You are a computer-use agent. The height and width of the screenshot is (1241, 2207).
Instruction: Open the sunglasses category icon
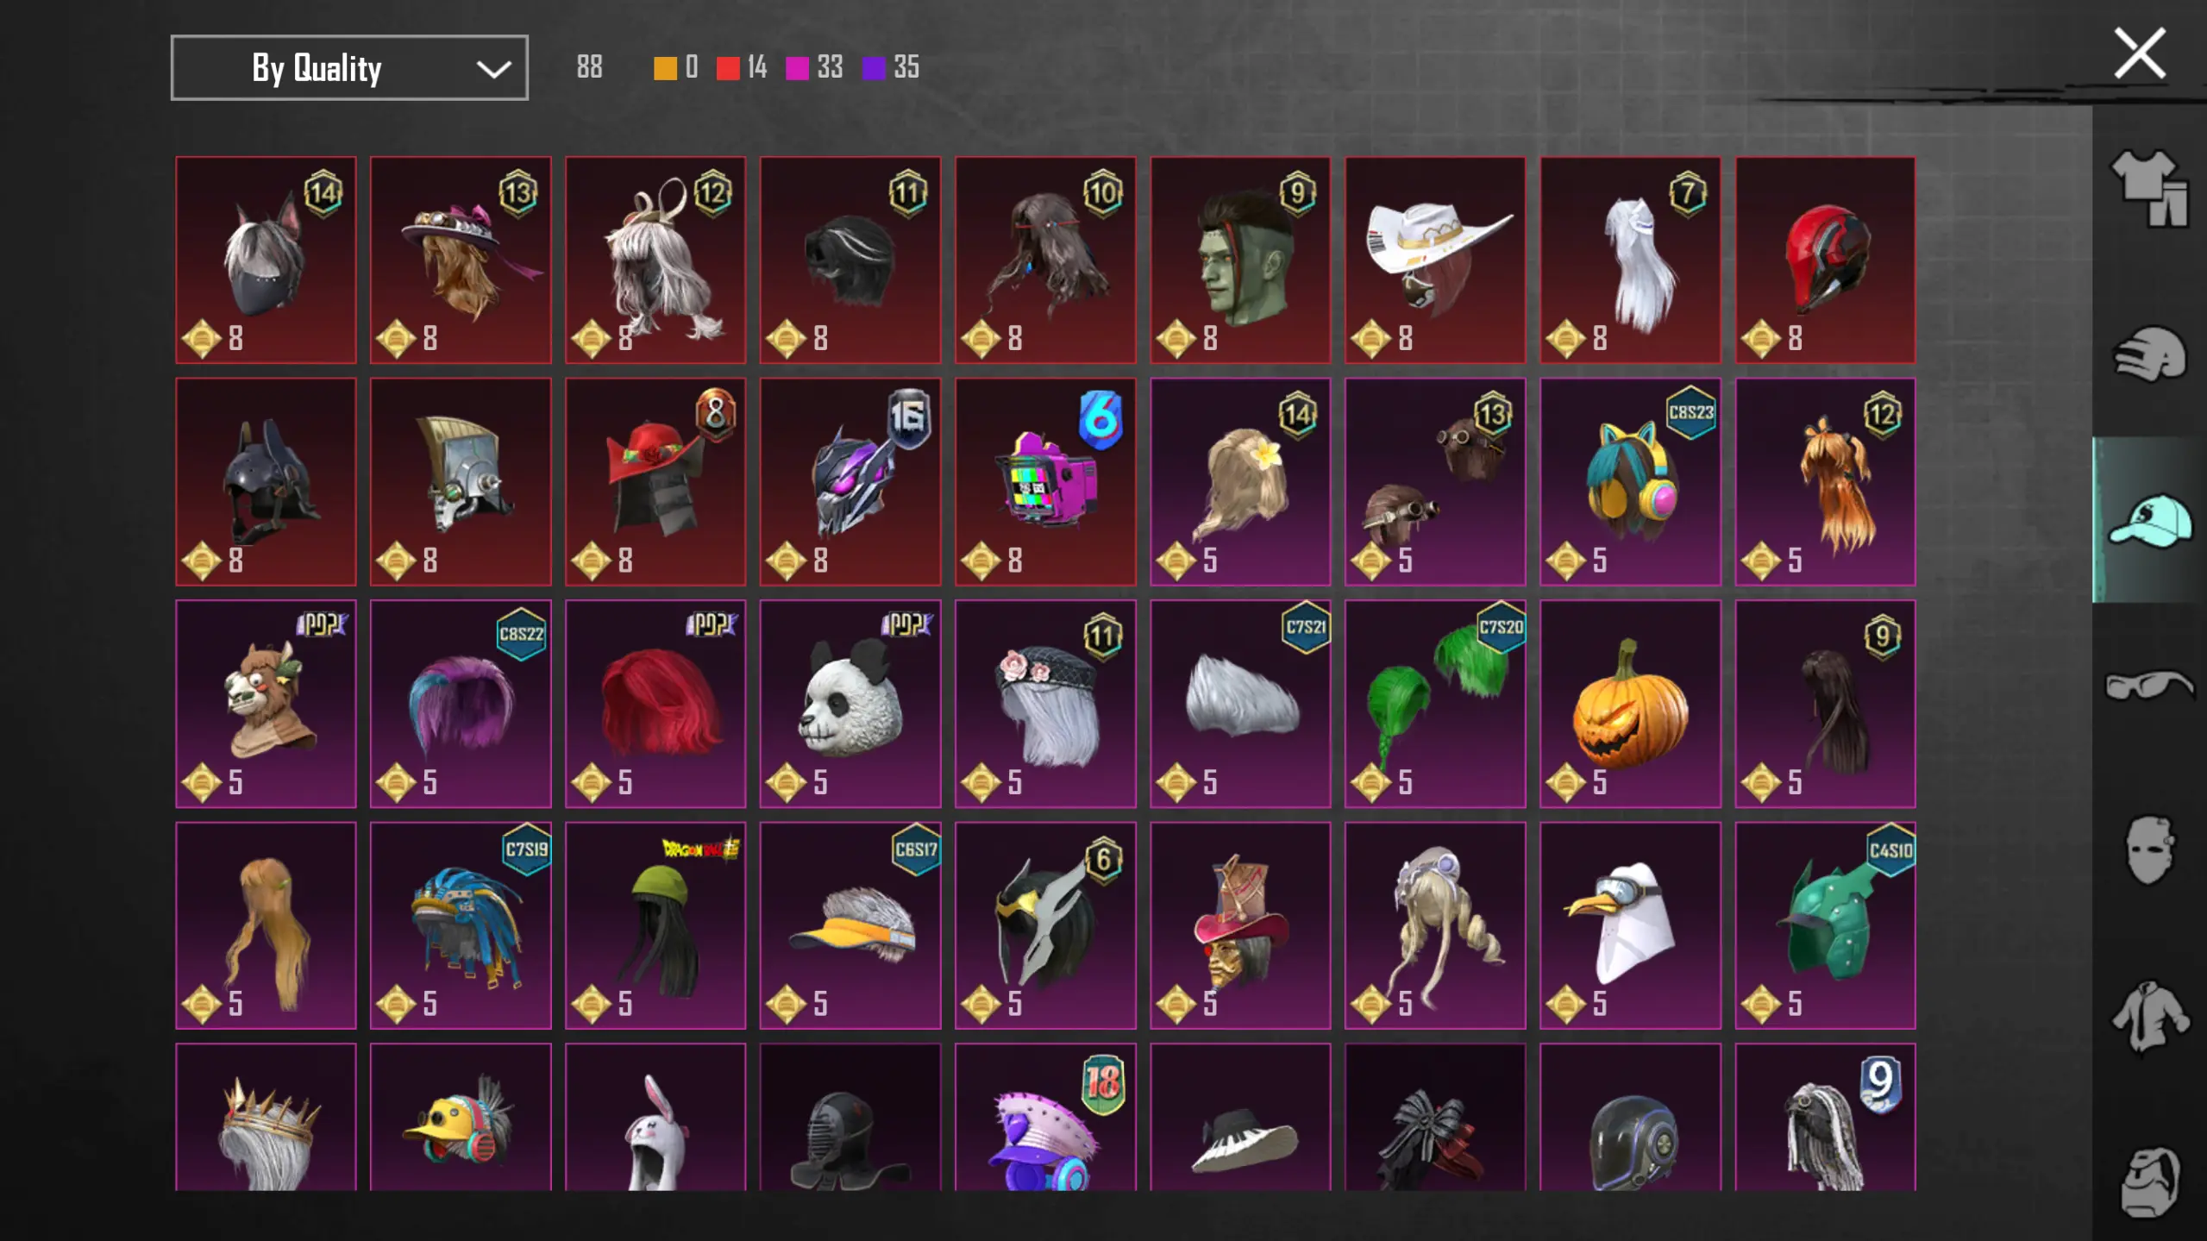pyautogui.click(x=2149, y=686)
